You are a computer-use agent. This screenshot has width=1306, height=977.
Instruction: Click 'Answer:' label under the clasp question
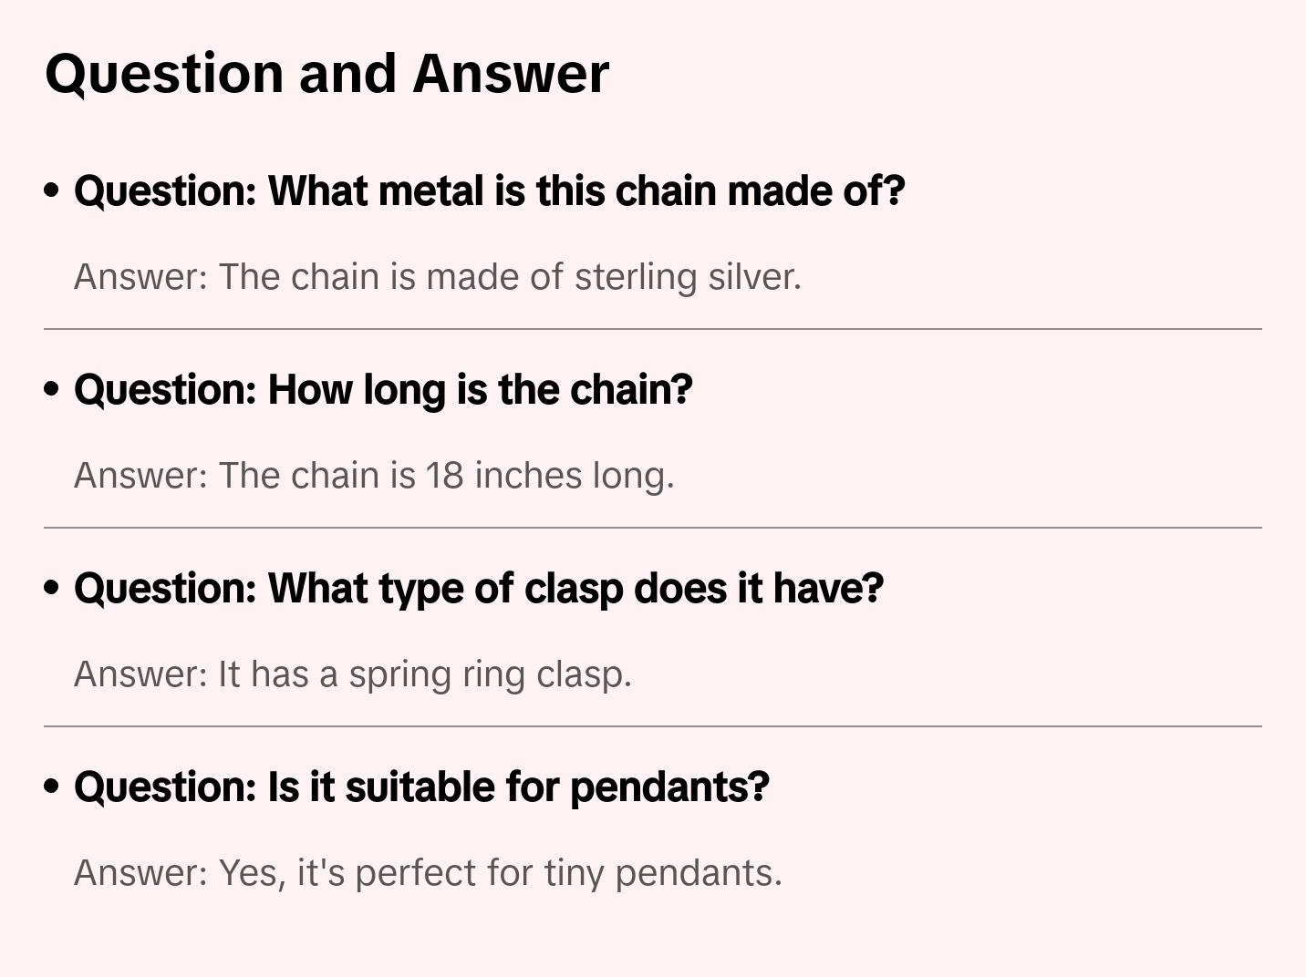coord(141,674)
